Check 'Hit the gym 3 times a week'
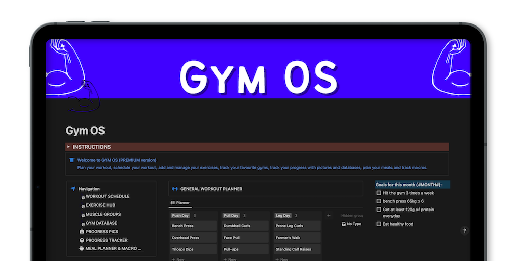This screenshot has width=522, height=261. pos(379,193)
